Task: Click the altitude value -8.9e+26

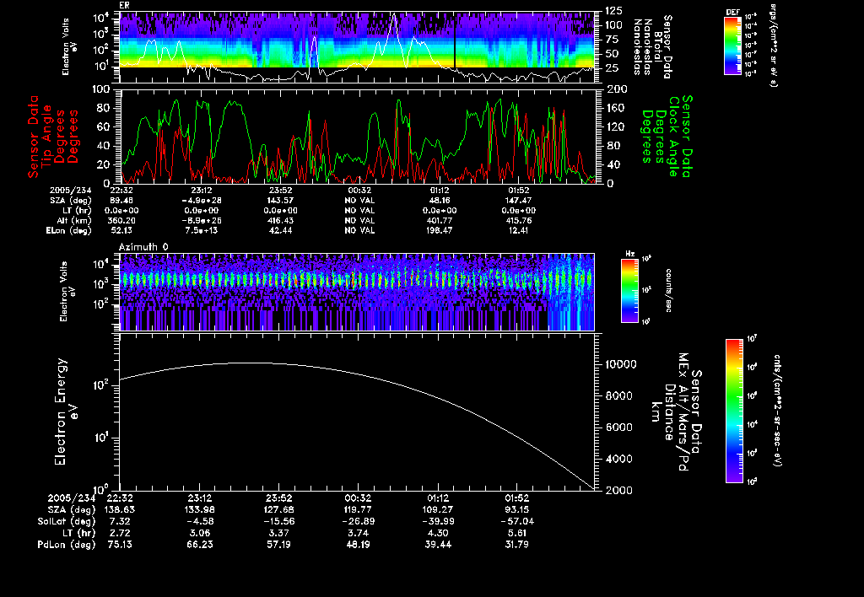Action: 202,221
